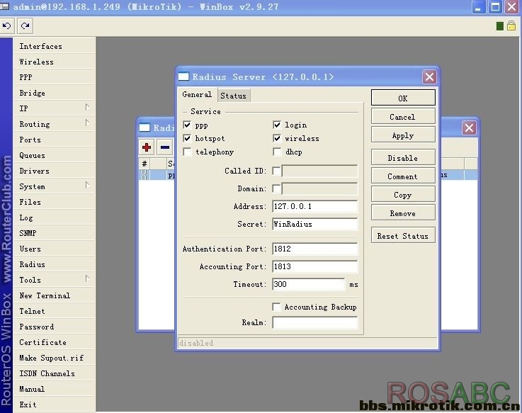
Task: Open the Wireless menu
Action: pos(55,62)
